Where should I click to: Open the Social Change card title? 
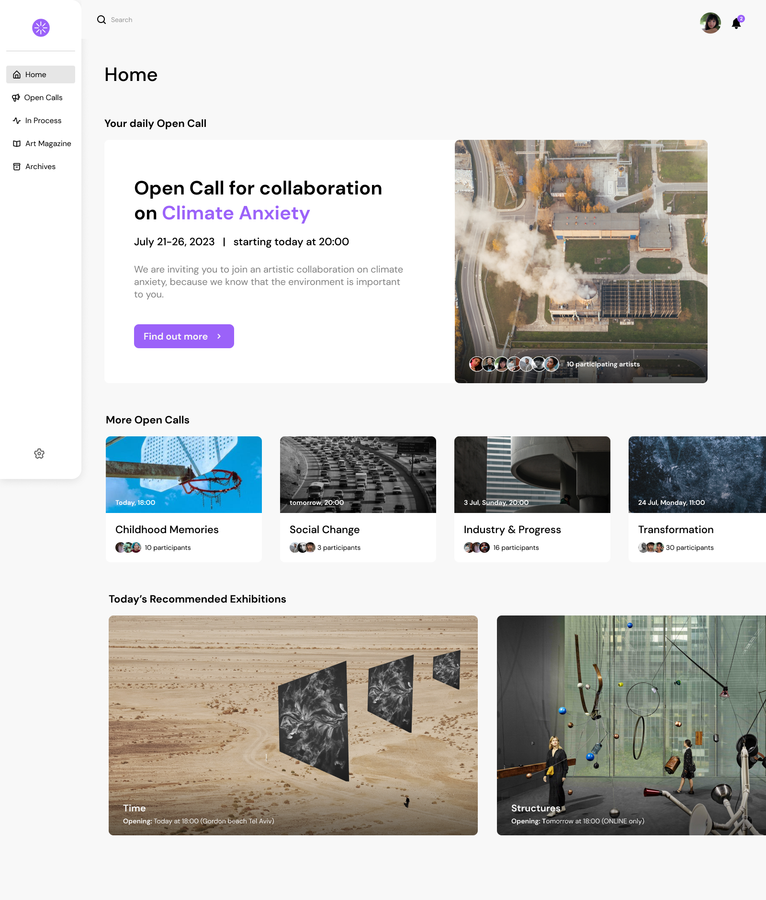(x=325, y=530)
